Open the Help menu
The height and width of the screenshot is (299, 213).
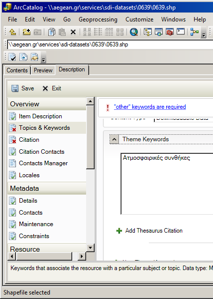tap(200, 19)
